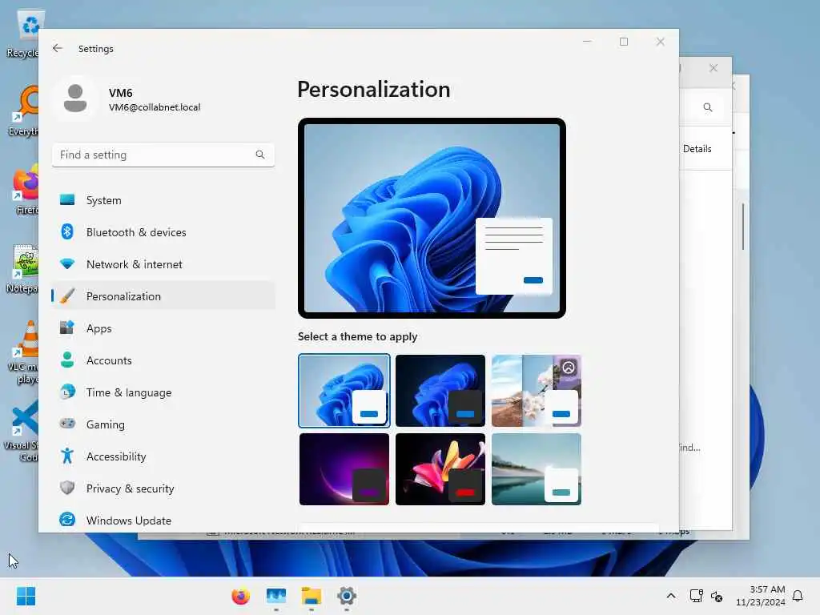Screen dimensions: 820x615
Task: Apply the Windows dark bloom theme
Action: [440, 391]
